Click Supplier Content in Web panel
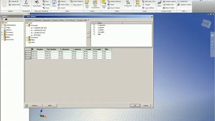This screenshot has height=121, width=215. (x=184, y=5)
